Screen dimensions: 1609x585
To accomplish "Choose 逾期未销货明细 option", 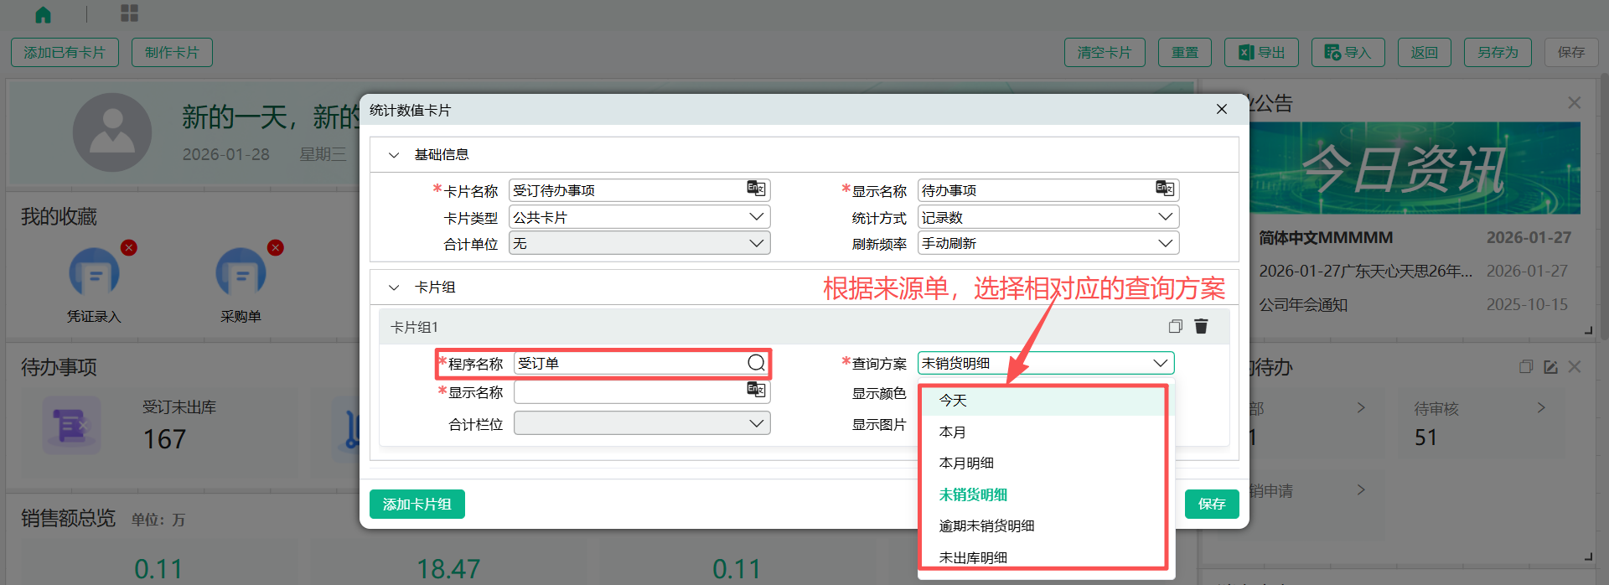I will [x=986, y=526].
